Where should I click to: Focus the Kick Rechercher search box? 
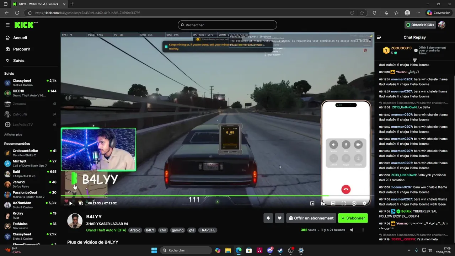click(x=227, y=25)
